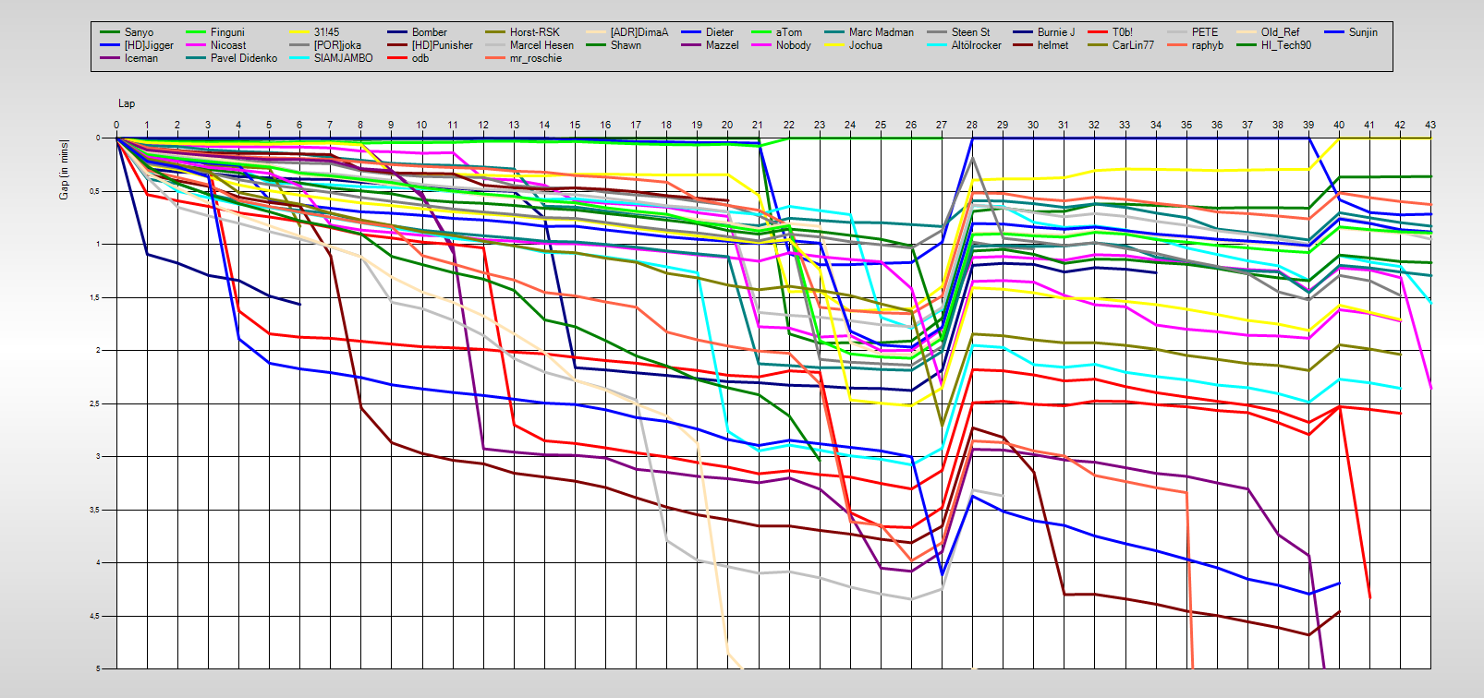
Task: Click the CarLin77 olive legend swatch
Action: pyautogui.click(x=1098, y=45)
